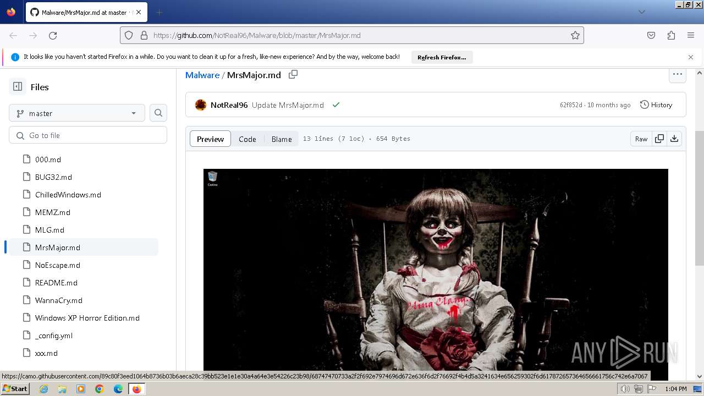Open File Explorer from taskbar

point(62,389)
